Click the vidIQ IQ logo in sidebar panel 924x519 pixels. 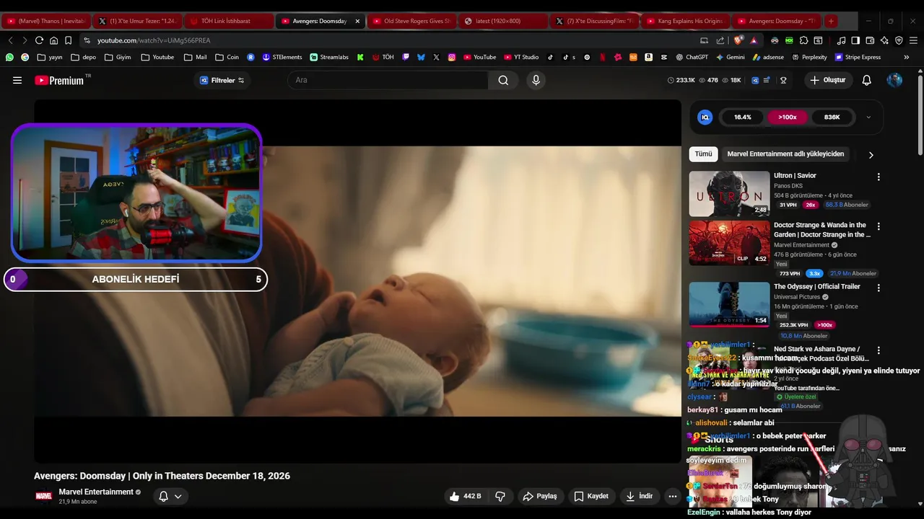click(705, 117)
